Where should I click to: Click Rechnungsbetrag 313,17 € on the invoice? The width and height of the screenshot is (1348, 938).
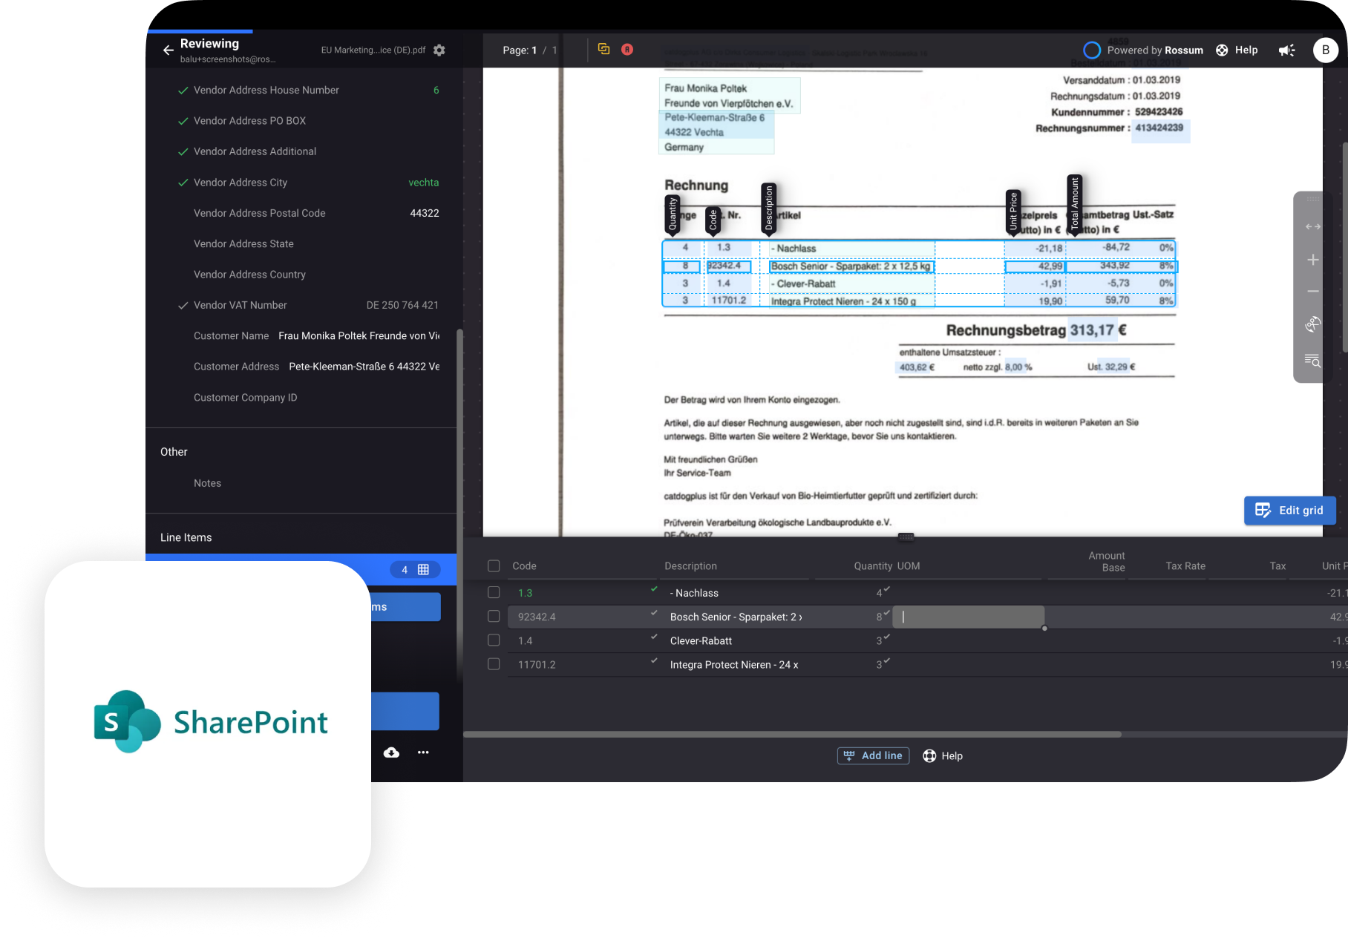pos(1036,330)
